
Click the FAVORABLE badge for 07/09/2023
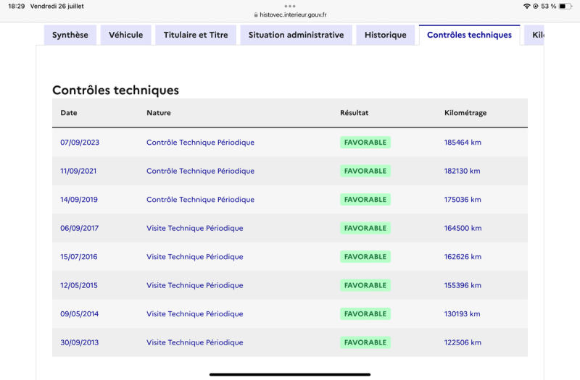pos(365,143)
